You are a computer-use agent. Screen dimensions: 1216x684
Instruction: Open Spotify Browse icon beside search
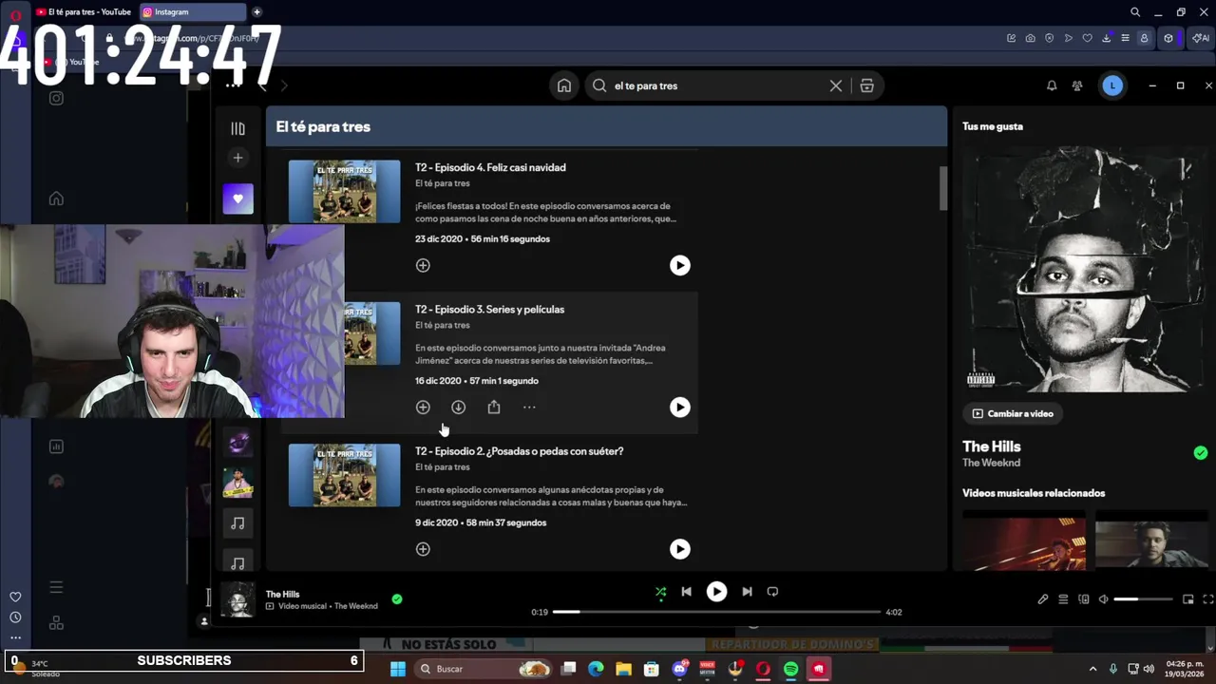click(x=866, y=85)
